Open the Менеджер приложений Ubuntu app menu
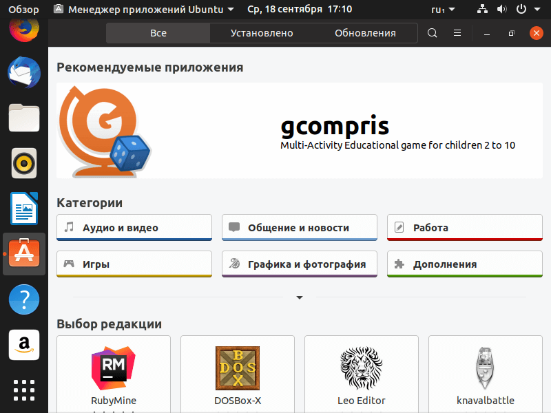The width and height of the screenshot is (551, 413). tap(144, 9)
